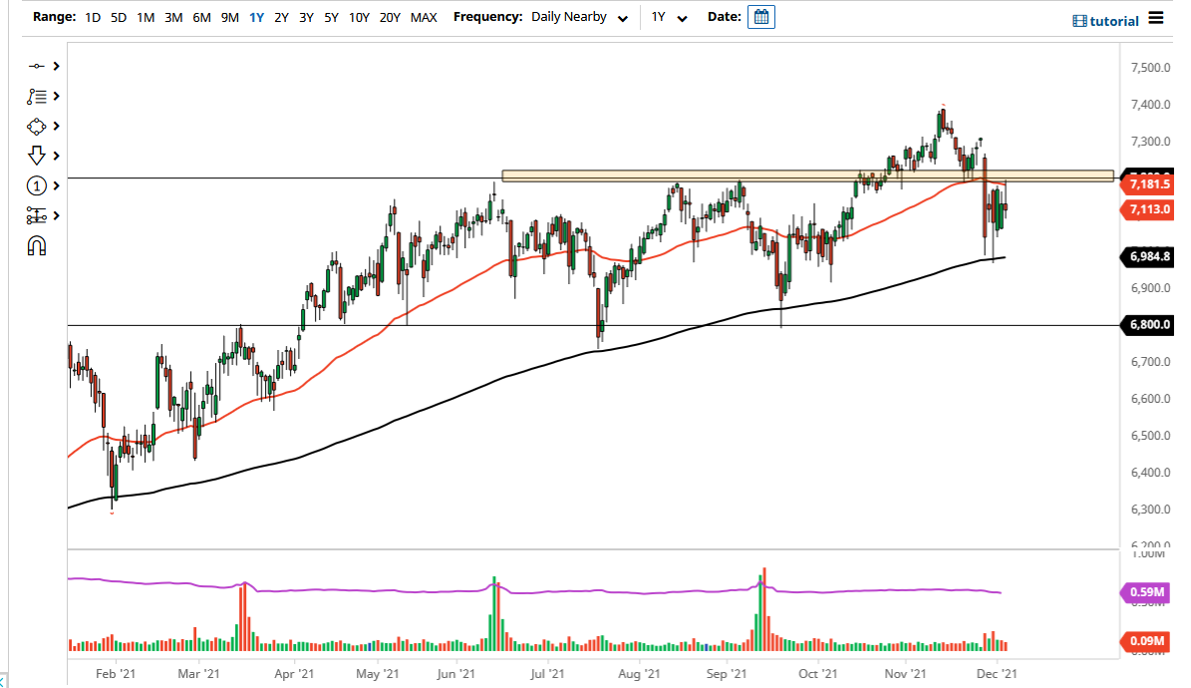1191x688 pixels.
Task: Toggle the magnet snap mode
Action: point(37,245)
